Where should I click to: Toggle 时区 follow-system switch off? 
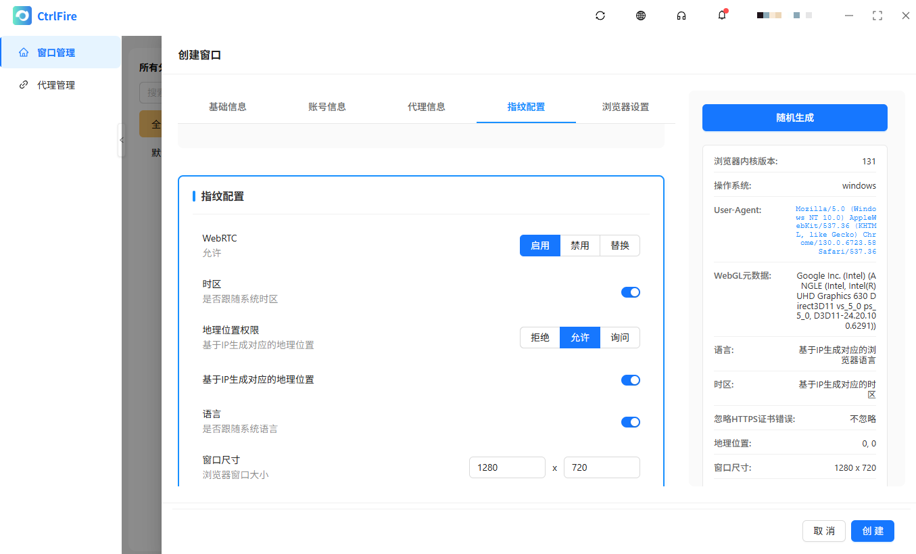[x=630, y=292]
